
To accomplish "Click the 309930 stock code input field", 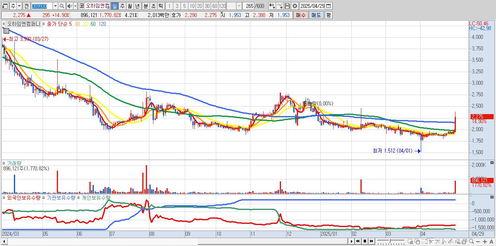I will pyautogui.click(x=42, y=6).
